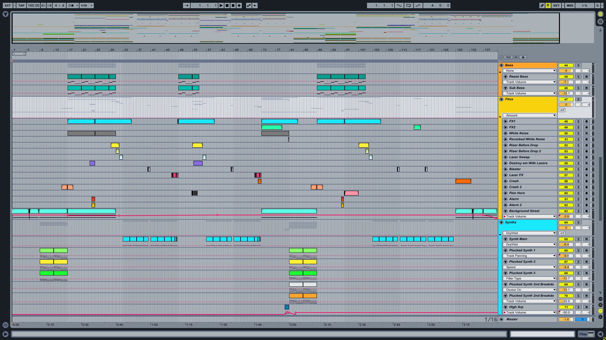
Task: Click the Stop button in transport
Action: point(227,5)
